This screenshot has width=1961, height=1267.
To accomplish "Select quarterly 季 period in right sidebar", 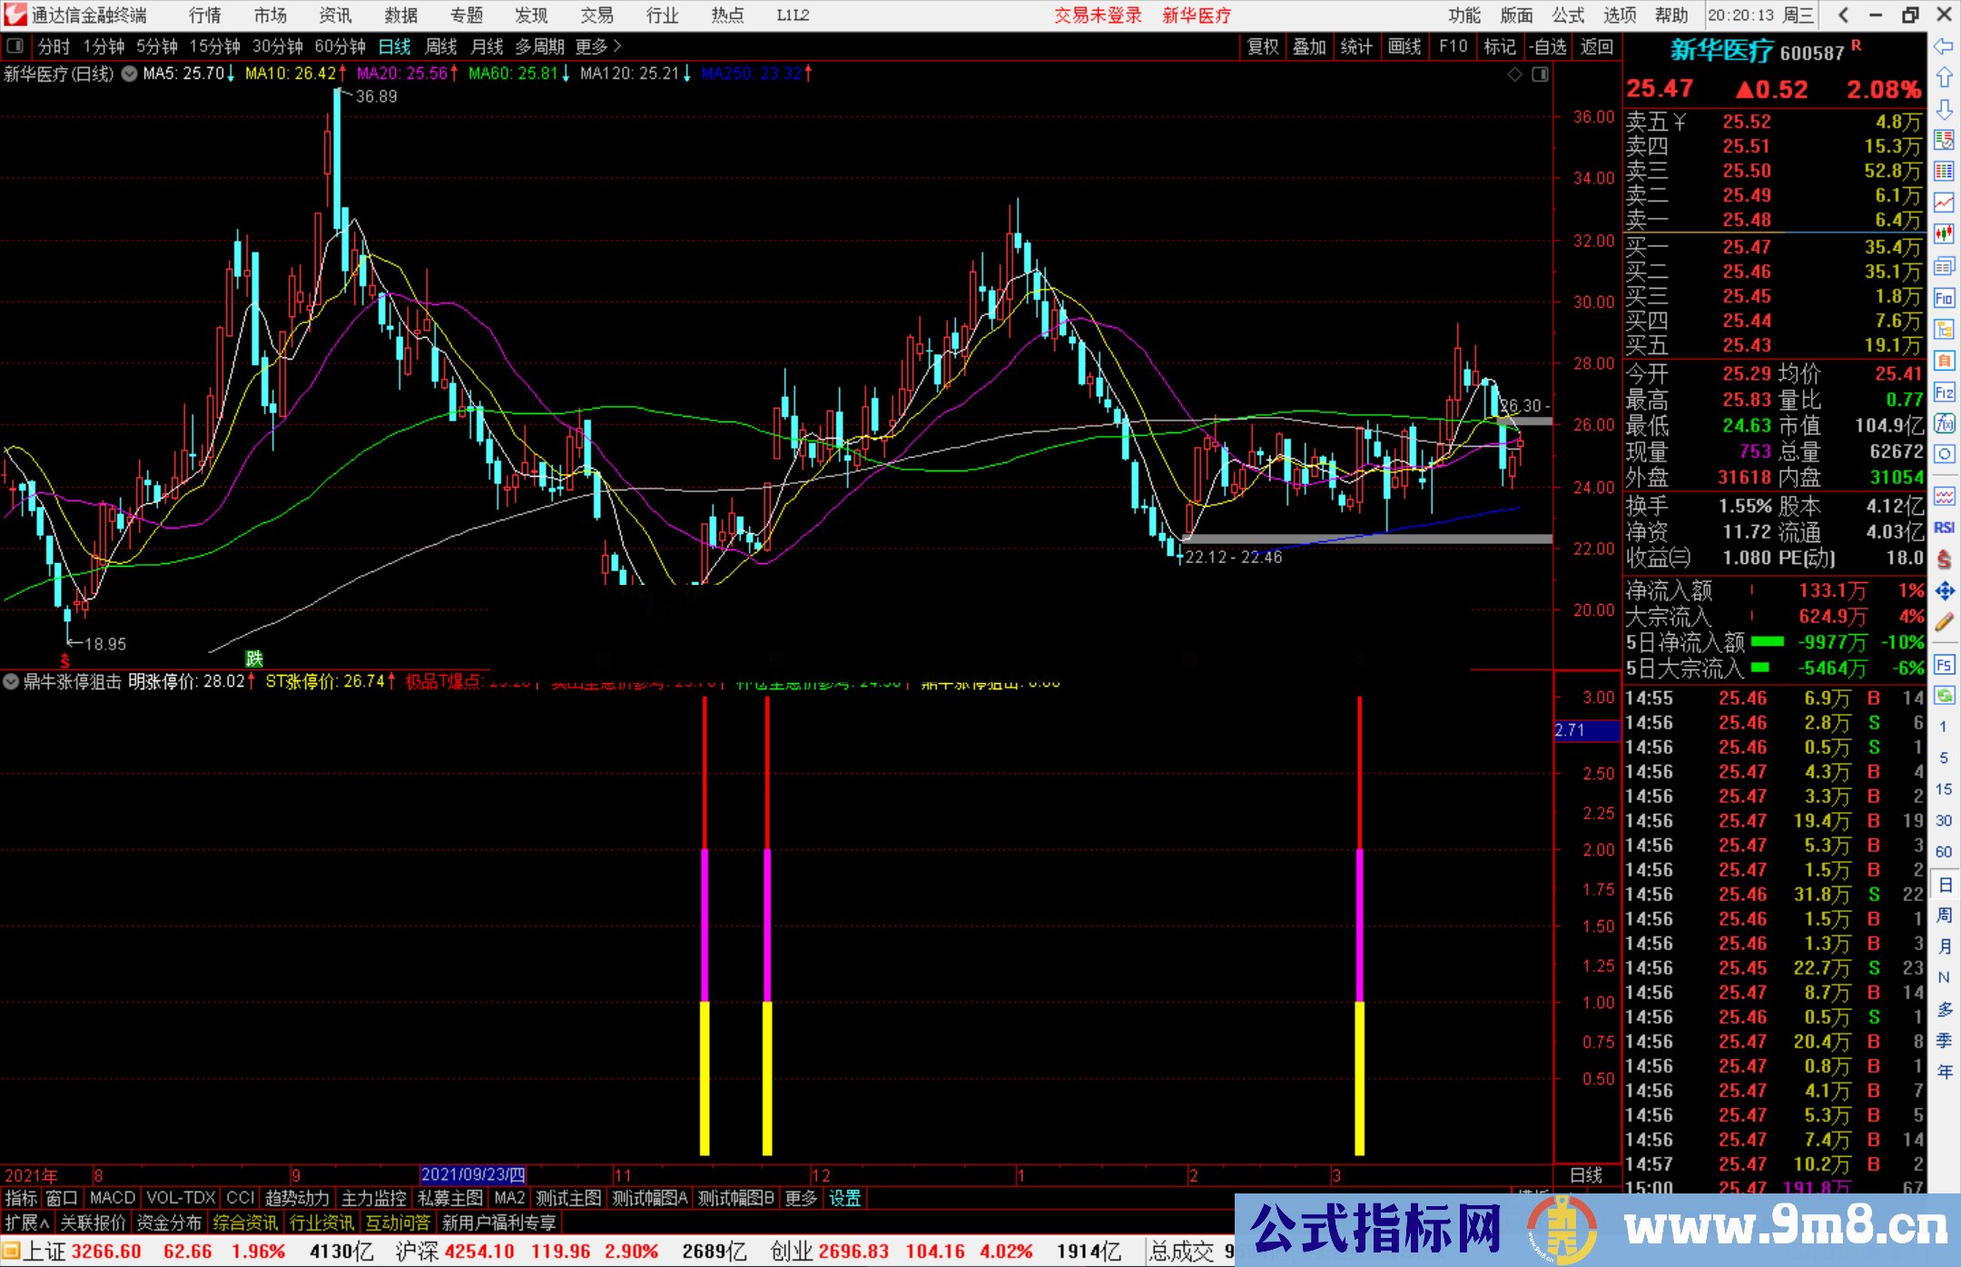I will (x=1944, y=1040).
